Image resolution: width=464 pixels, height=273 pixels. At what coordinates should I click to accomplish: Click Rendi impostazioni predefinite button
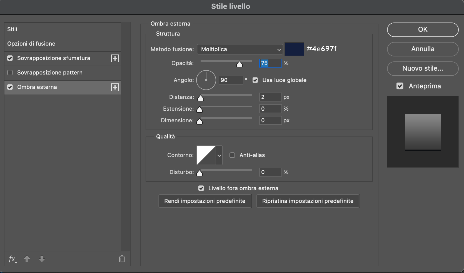(205, 201)
